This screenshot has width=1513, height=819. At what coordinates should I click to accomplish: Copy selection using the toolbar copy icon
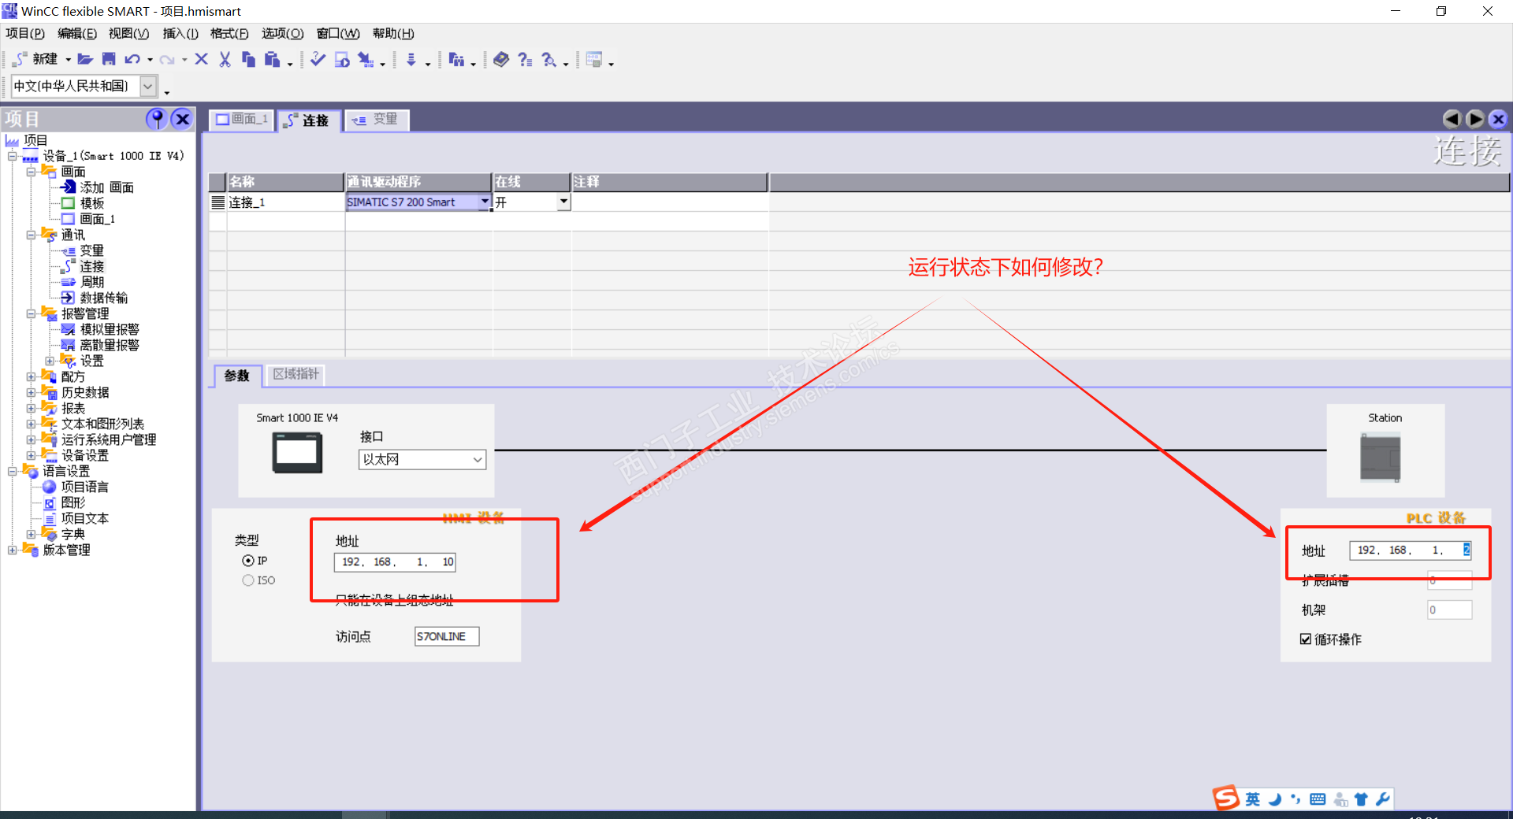248,59
